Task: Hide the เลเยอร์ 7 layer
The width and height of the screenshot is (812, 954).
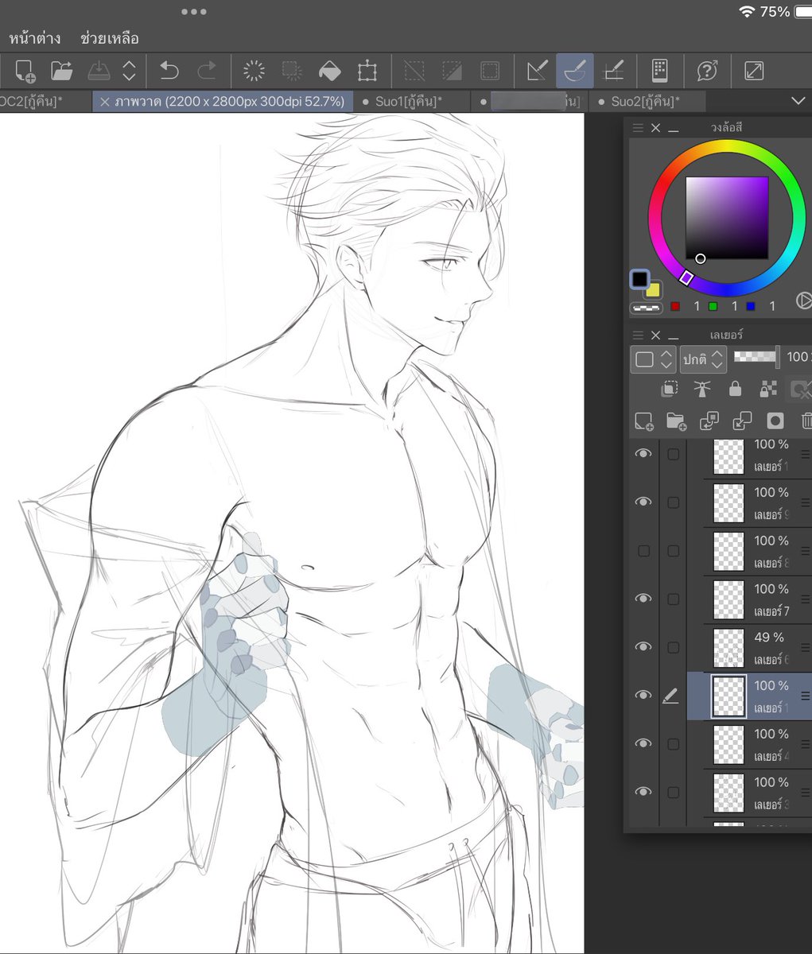Action: (x=643, y=598)
